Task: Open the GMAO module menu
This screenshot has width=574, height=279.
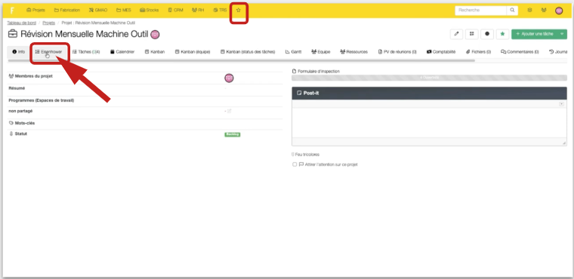Action: pyautogui.click(x=98, y=11)
